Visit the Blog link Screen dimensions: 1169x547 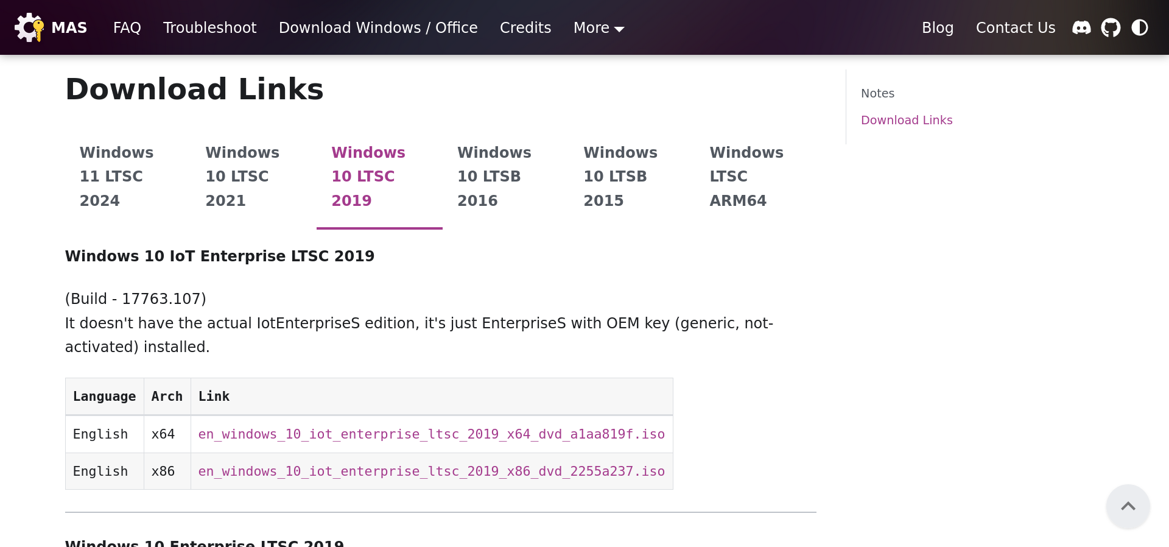(x=937, y=28)
